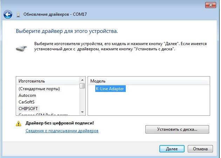Click the Модель column header
Viewport: 221px width, 158px height.
149,81
